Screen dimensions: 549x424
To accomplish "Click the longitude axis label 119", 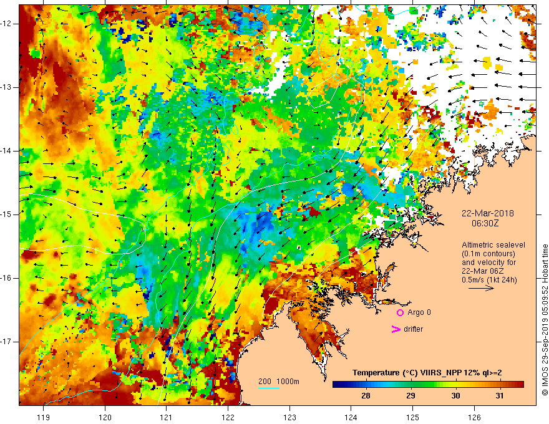I will pyautogui.click(x=44, y=417).
